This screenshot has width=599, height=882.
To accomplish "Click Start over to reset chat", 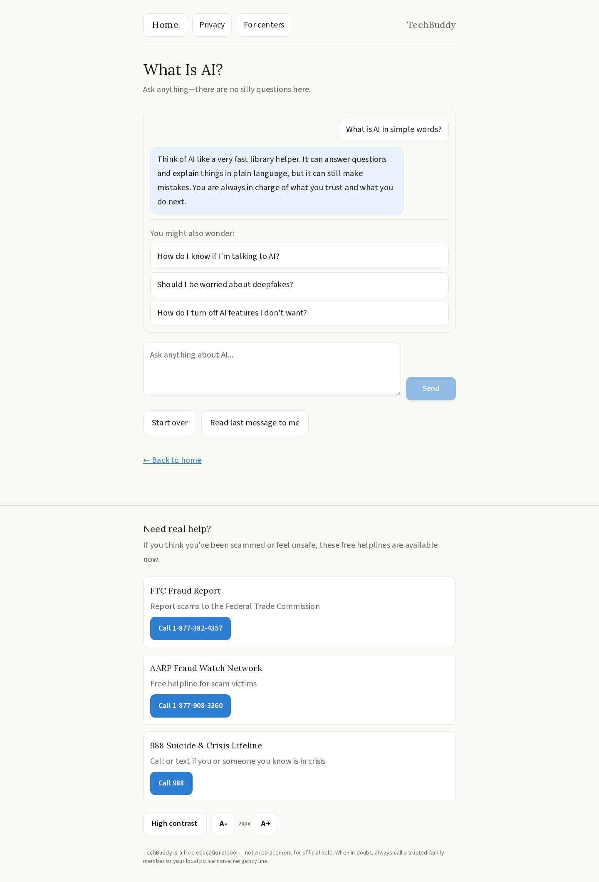I will (170, 423).
